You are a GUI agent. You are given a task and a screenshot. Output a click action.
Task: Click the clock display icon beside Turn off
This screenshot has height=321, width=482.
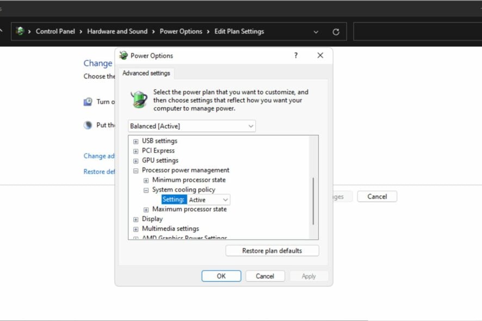click(x=88, y=101)
